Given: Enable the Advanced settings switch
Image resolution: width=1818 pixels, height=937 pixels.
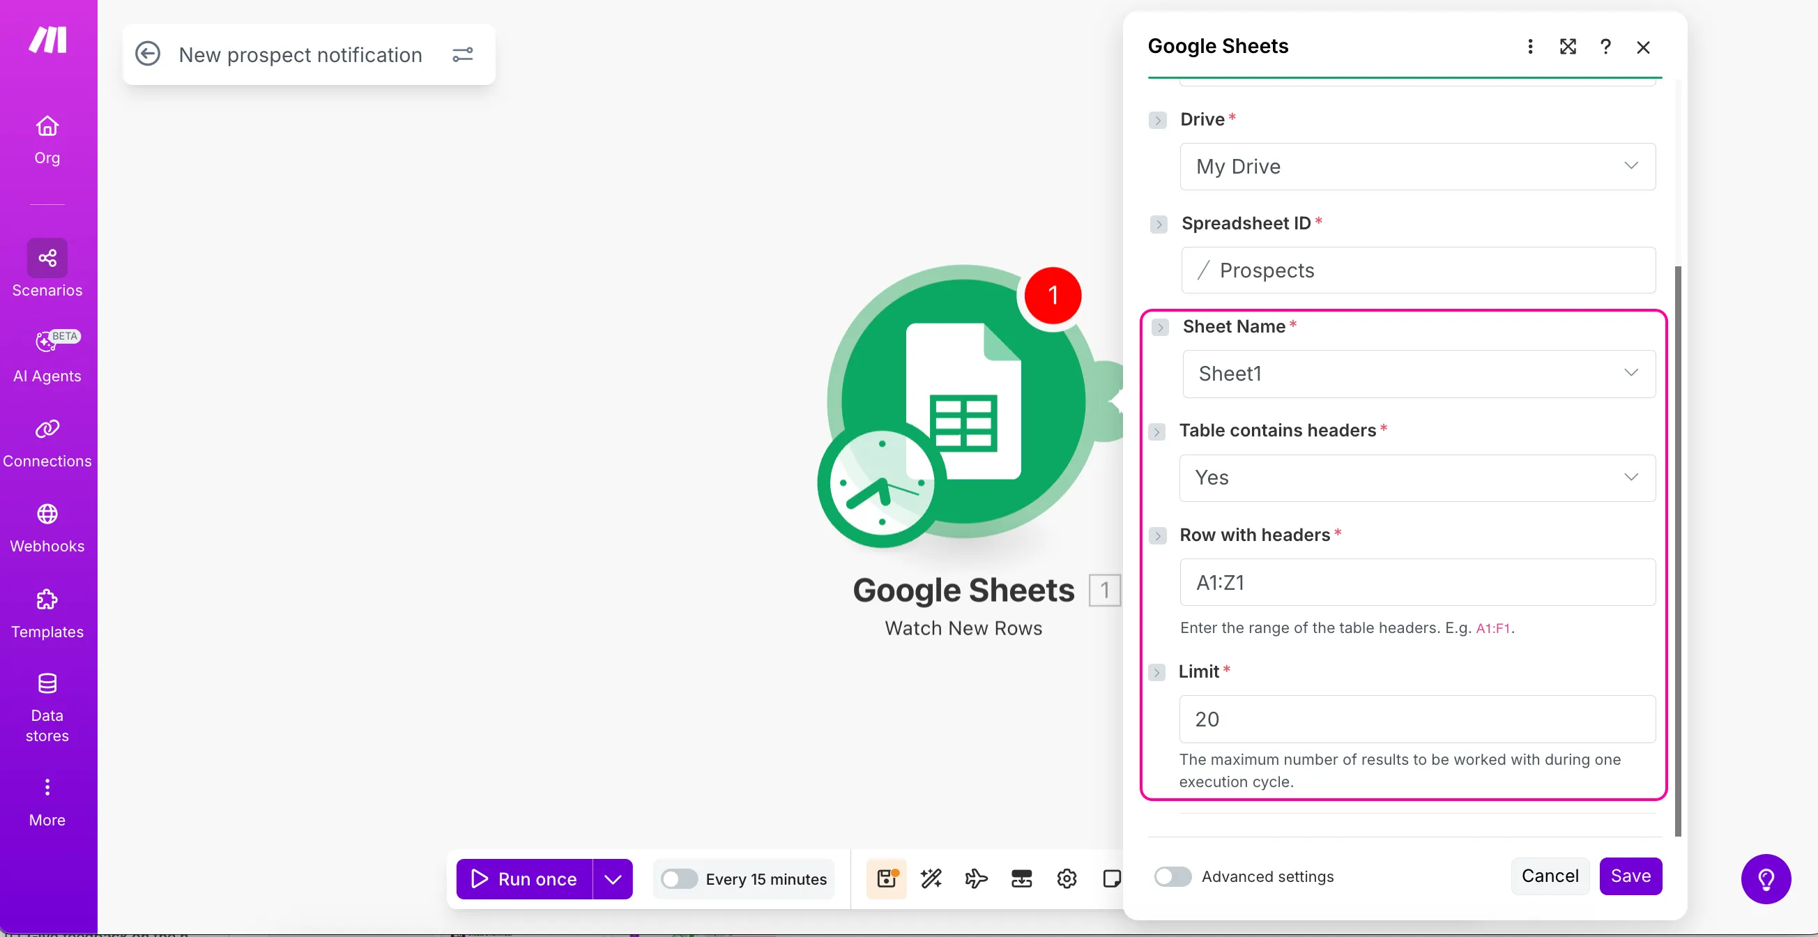Looking at the screenshot, I should coord(1172,876).
